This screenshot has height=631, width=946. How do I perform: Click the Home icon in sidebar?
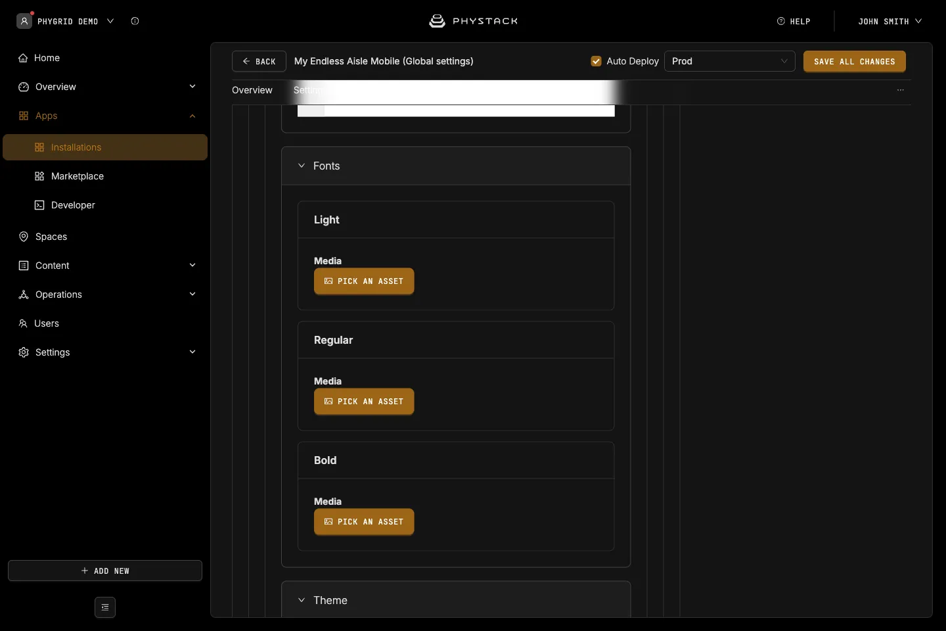coord(23,58)
